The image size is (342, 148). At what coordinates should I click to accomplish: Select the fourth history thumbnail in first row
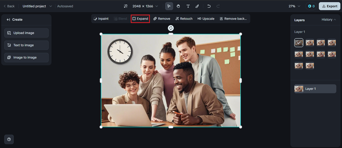[x=332, y=43]
